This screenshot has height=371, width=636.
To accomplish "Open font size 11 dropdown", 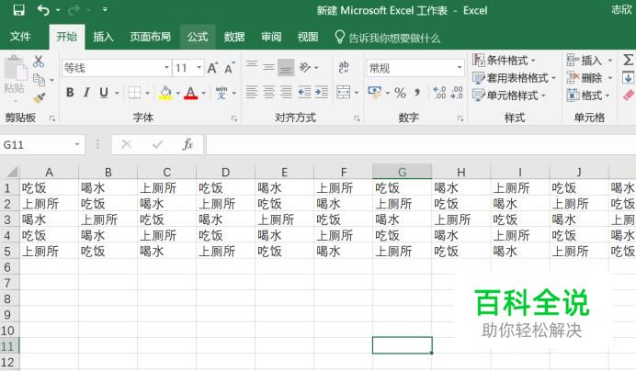I will click(x=199, y=68).
